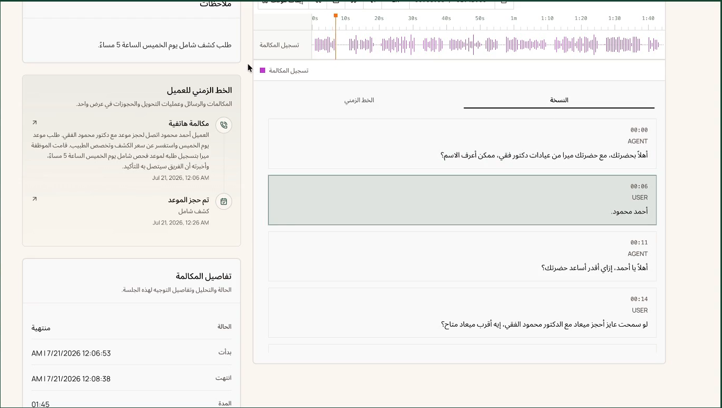The height and width of the screenshot is (408, 722).
Task: Select the 00:00 AGENT transcript message
Action: click(x=462, y=144)
